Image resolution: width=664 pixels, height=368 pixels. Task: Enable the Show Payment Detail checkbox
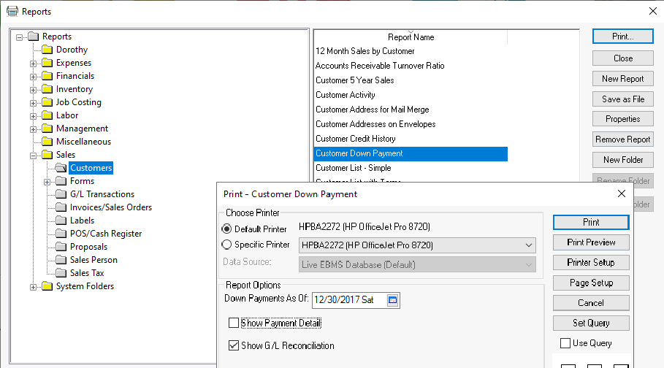(234, 323)
